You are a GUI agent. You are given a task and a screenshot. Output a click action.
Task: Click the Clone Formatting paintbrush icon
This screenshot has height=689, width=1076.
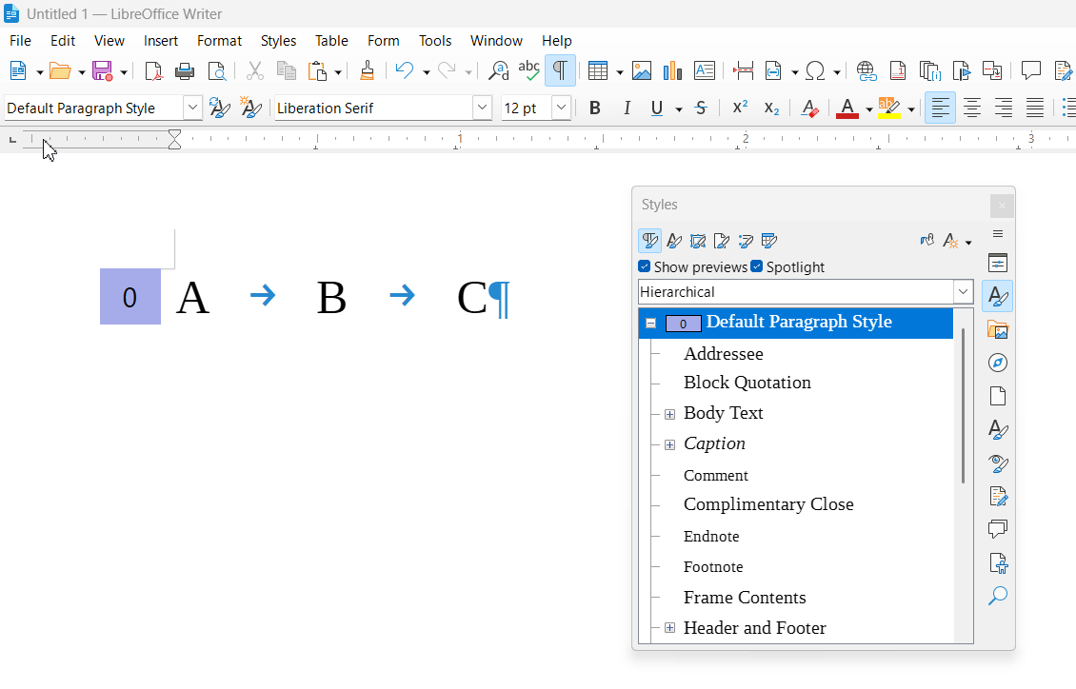click(x=367, y=70)
